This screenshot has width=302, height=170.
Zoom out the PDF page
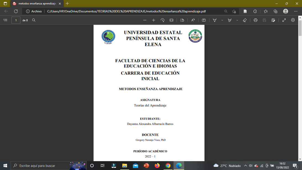pyautogui.click(x=145, y=20)
